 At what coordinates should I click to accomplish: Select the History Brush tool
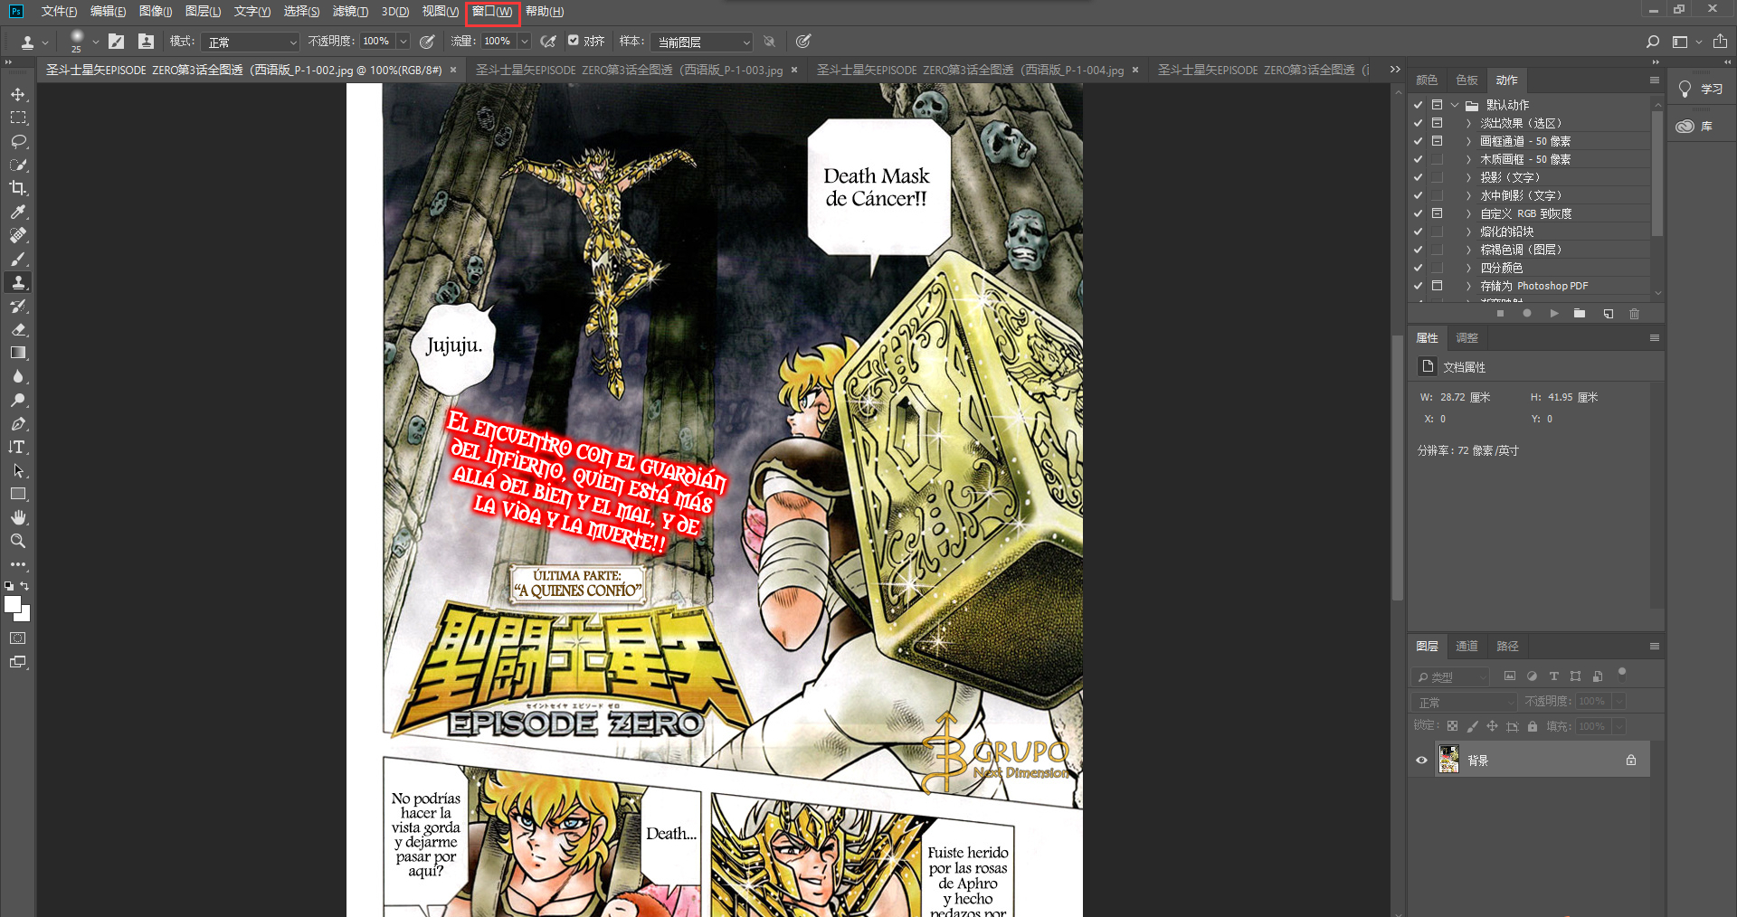pyautogui.click(x=18, y=306)
